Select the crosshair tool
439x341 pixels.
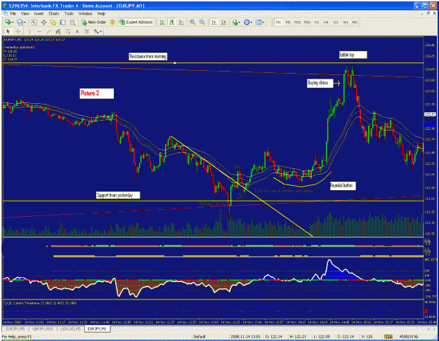[18, 32]
